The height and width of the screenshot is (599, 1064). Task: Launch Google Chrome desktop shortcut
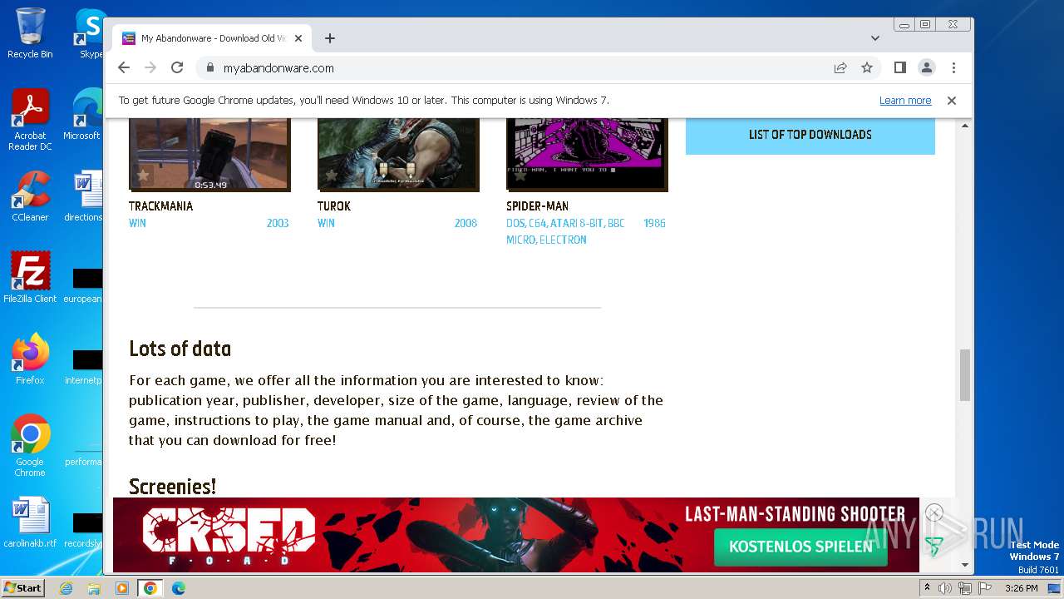pos(30,446)
